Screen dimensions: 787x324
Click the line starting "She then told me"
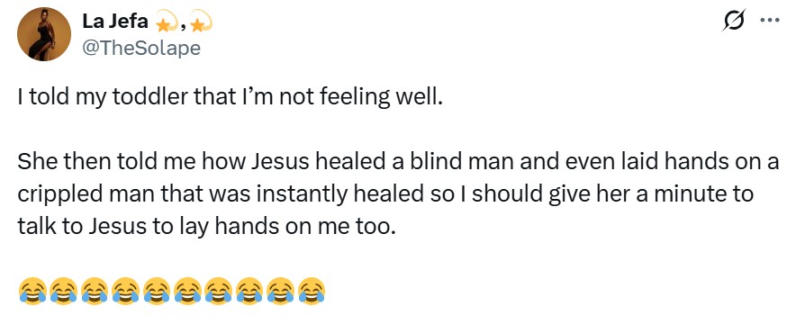(x=399, y=163)
